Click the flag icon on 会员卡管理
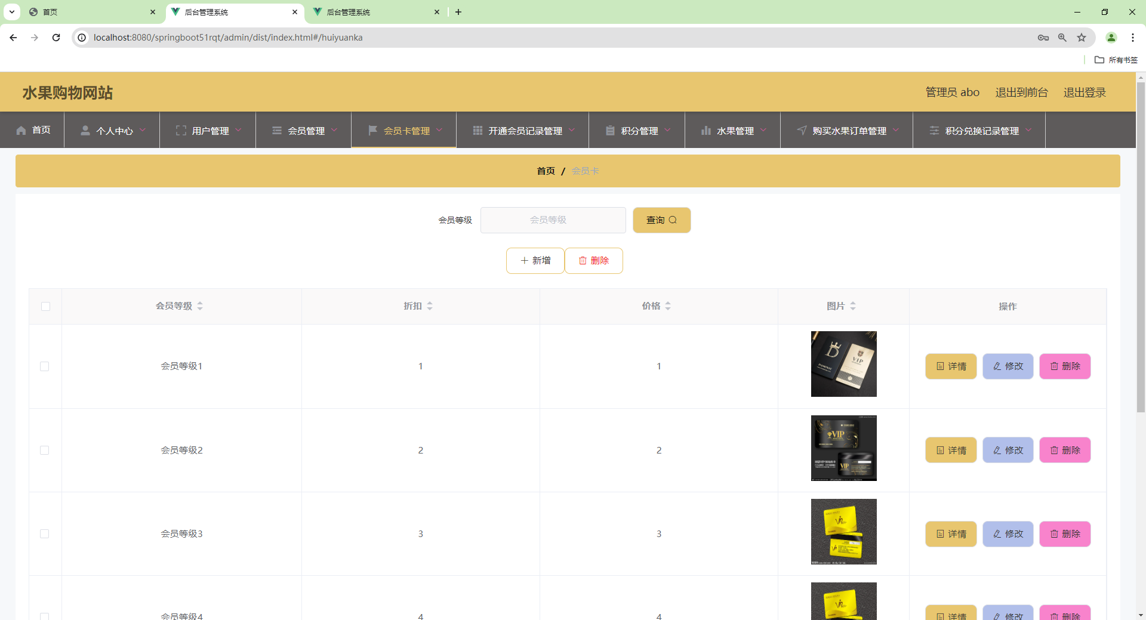Viewport: 1146px width, 620px height. tap(373, 130)
